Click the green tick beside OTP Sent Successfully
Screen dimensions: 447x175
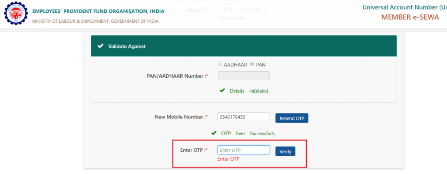tap(214, 133)
